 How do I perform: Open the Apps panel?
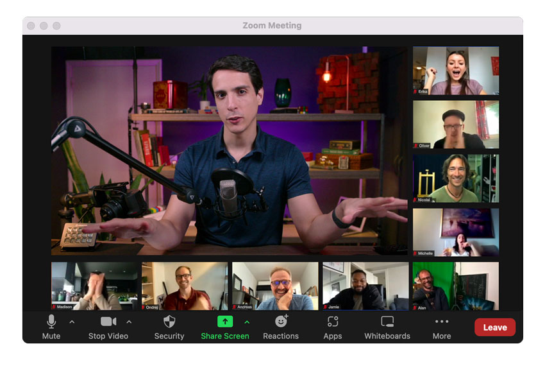(x=332, y=322)
